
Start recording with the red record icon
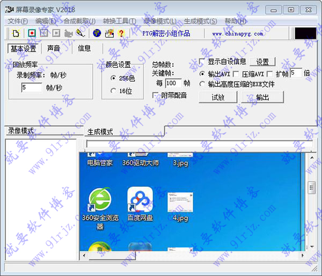coord(31,33)
